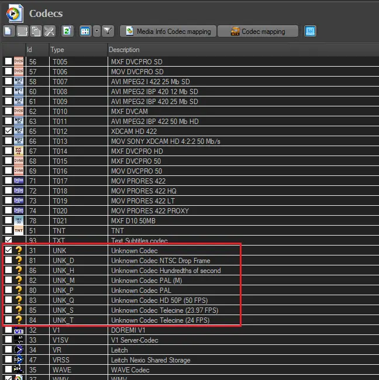This screenshot has height=380, width=379.
Task: Click the question mark icon for UNK_H
Action: pos(18,270)
